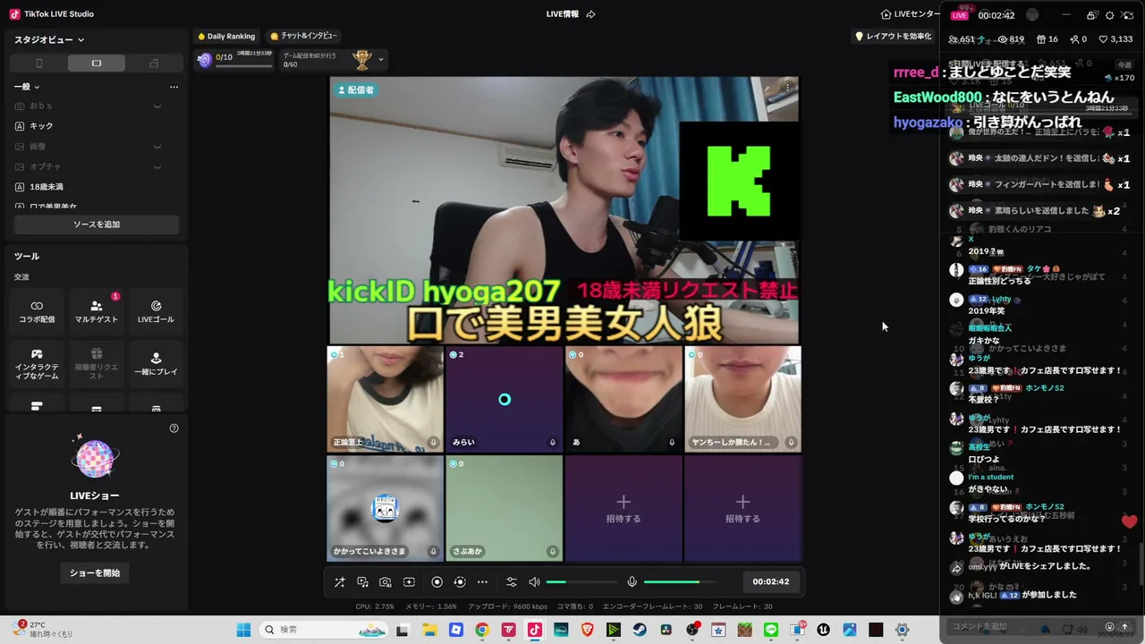Open the audio mixer settings sliders icon
This screenshot has width=1145, height=644.
pyautogui.click(x=512, y=582)
